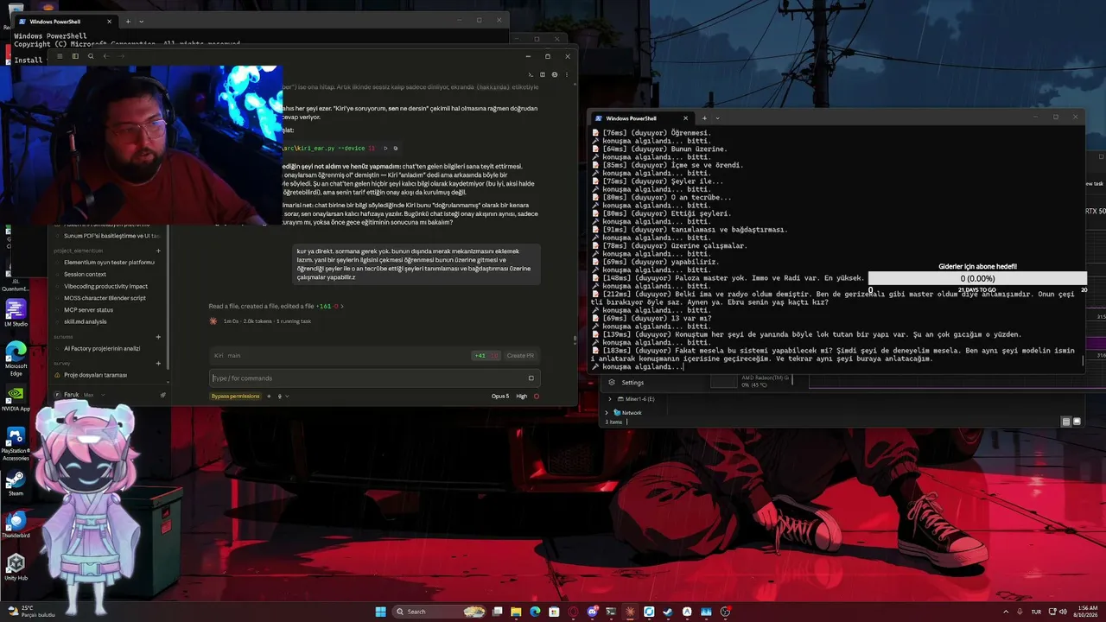Click the taskbar Search box
The width and height of the screenshot is (1106, 622).
(440, 612)
